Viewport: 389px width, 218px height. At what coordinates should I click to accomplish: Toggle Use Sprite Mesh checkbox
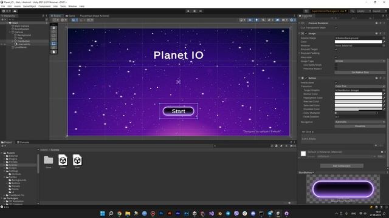pyautogui.click(x=336, y=65)
